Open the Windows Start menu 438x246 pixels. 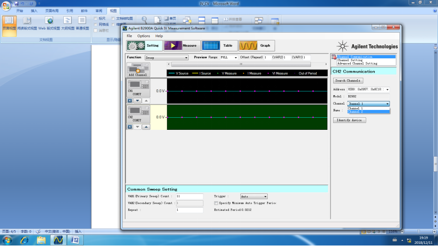7,240
